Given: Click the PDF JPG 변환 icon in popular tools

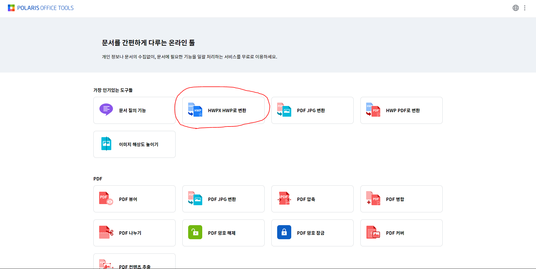Looking at the screenshot, I should point(284,110).
